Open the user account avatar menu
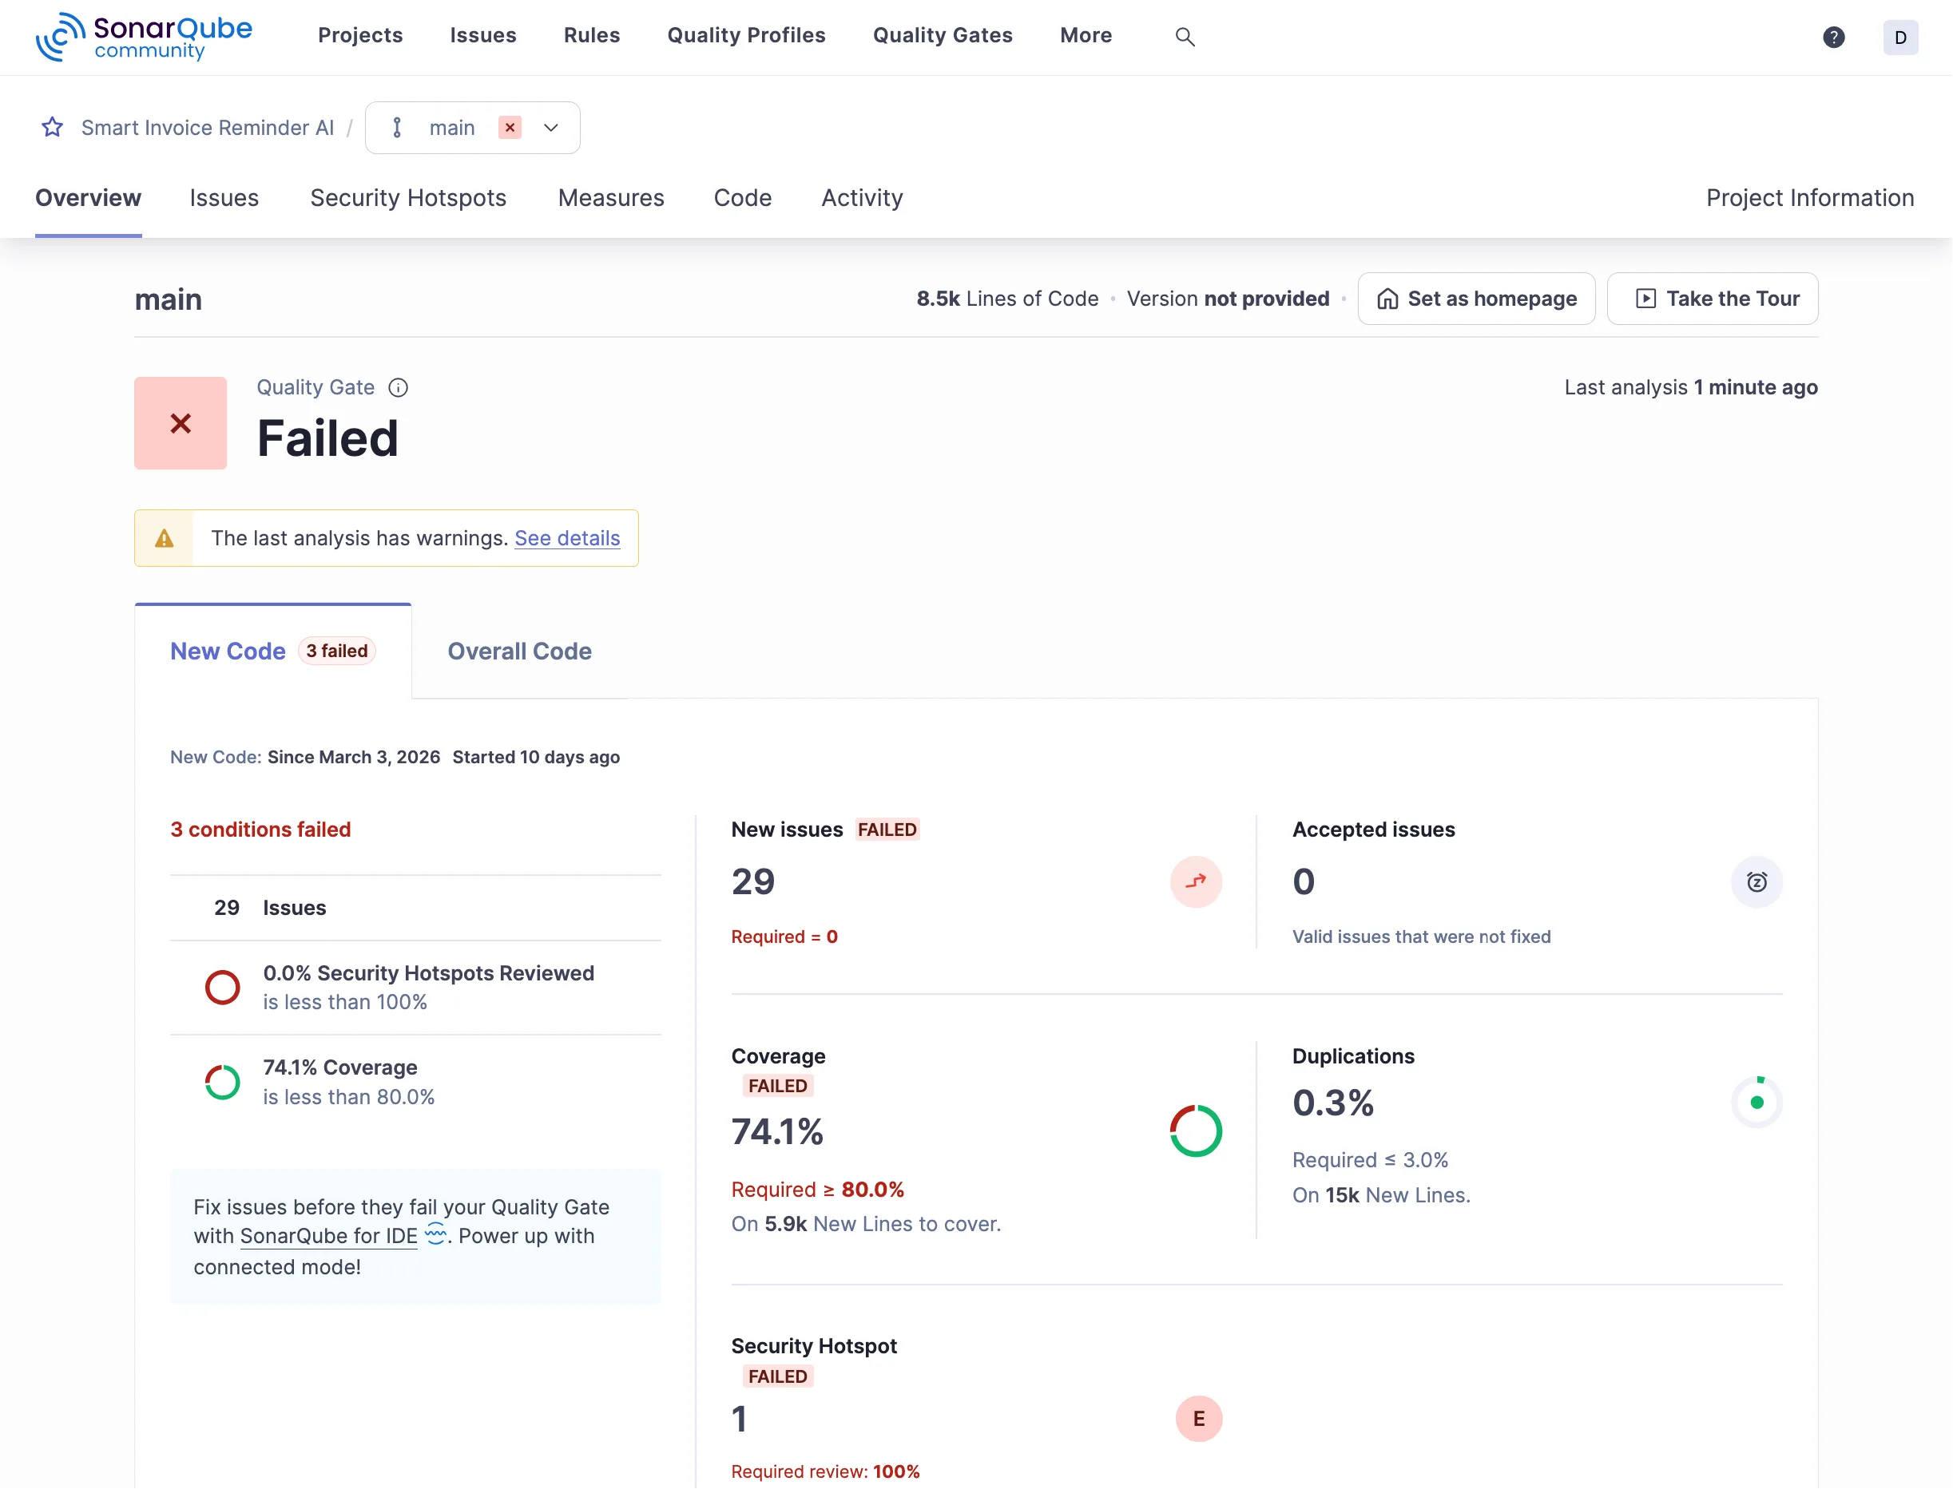This screenshot has width=1953, height=1489. (1899, 38)
